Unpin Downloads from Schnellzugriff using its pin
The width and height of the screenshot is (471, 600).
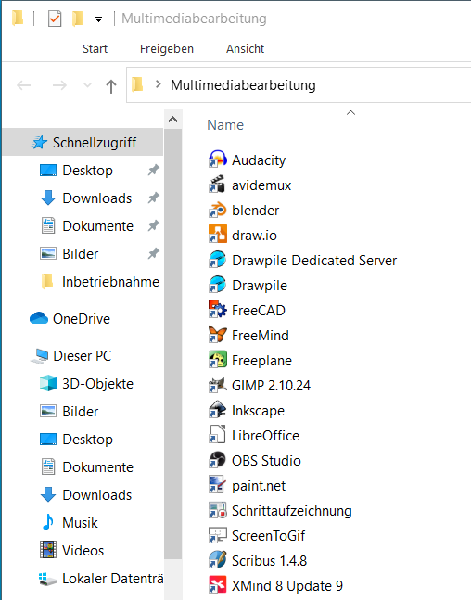tap(153, 198)
